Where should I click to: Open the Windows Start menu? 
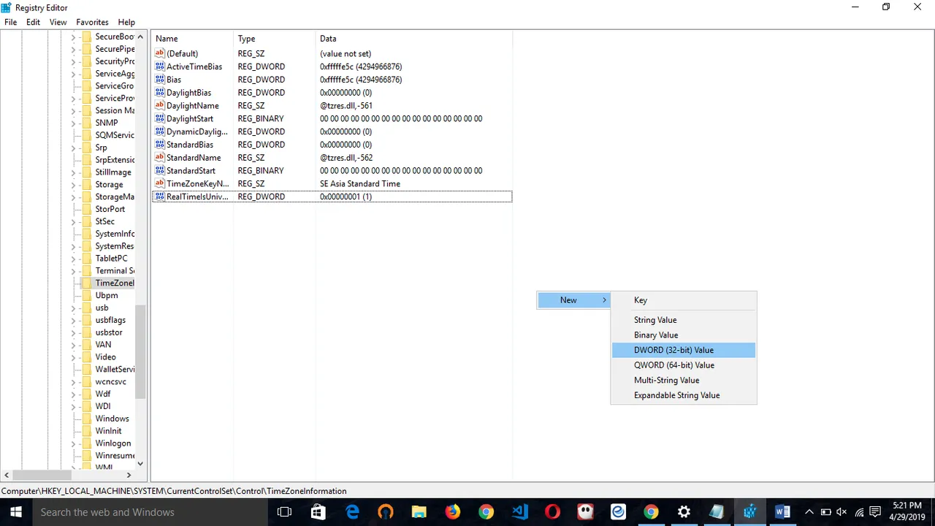[15, 512]
